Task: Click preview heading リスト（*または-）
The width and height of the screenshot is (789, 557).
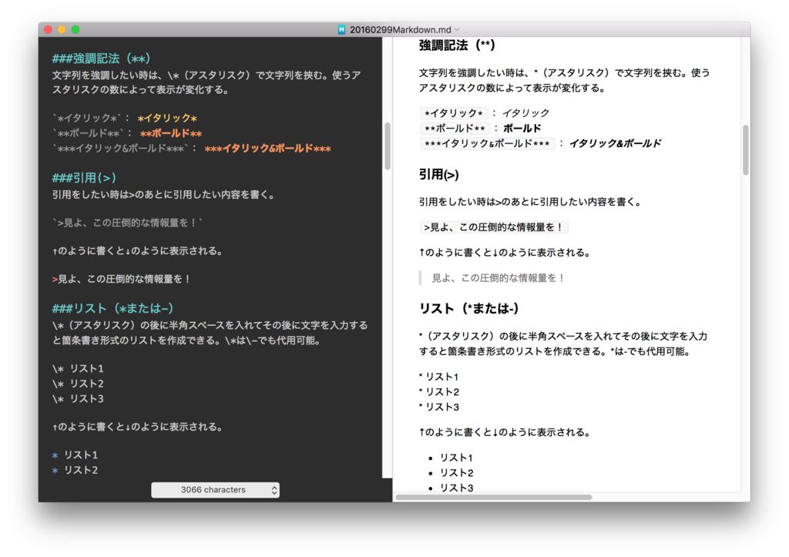Action: pos(469,308)
